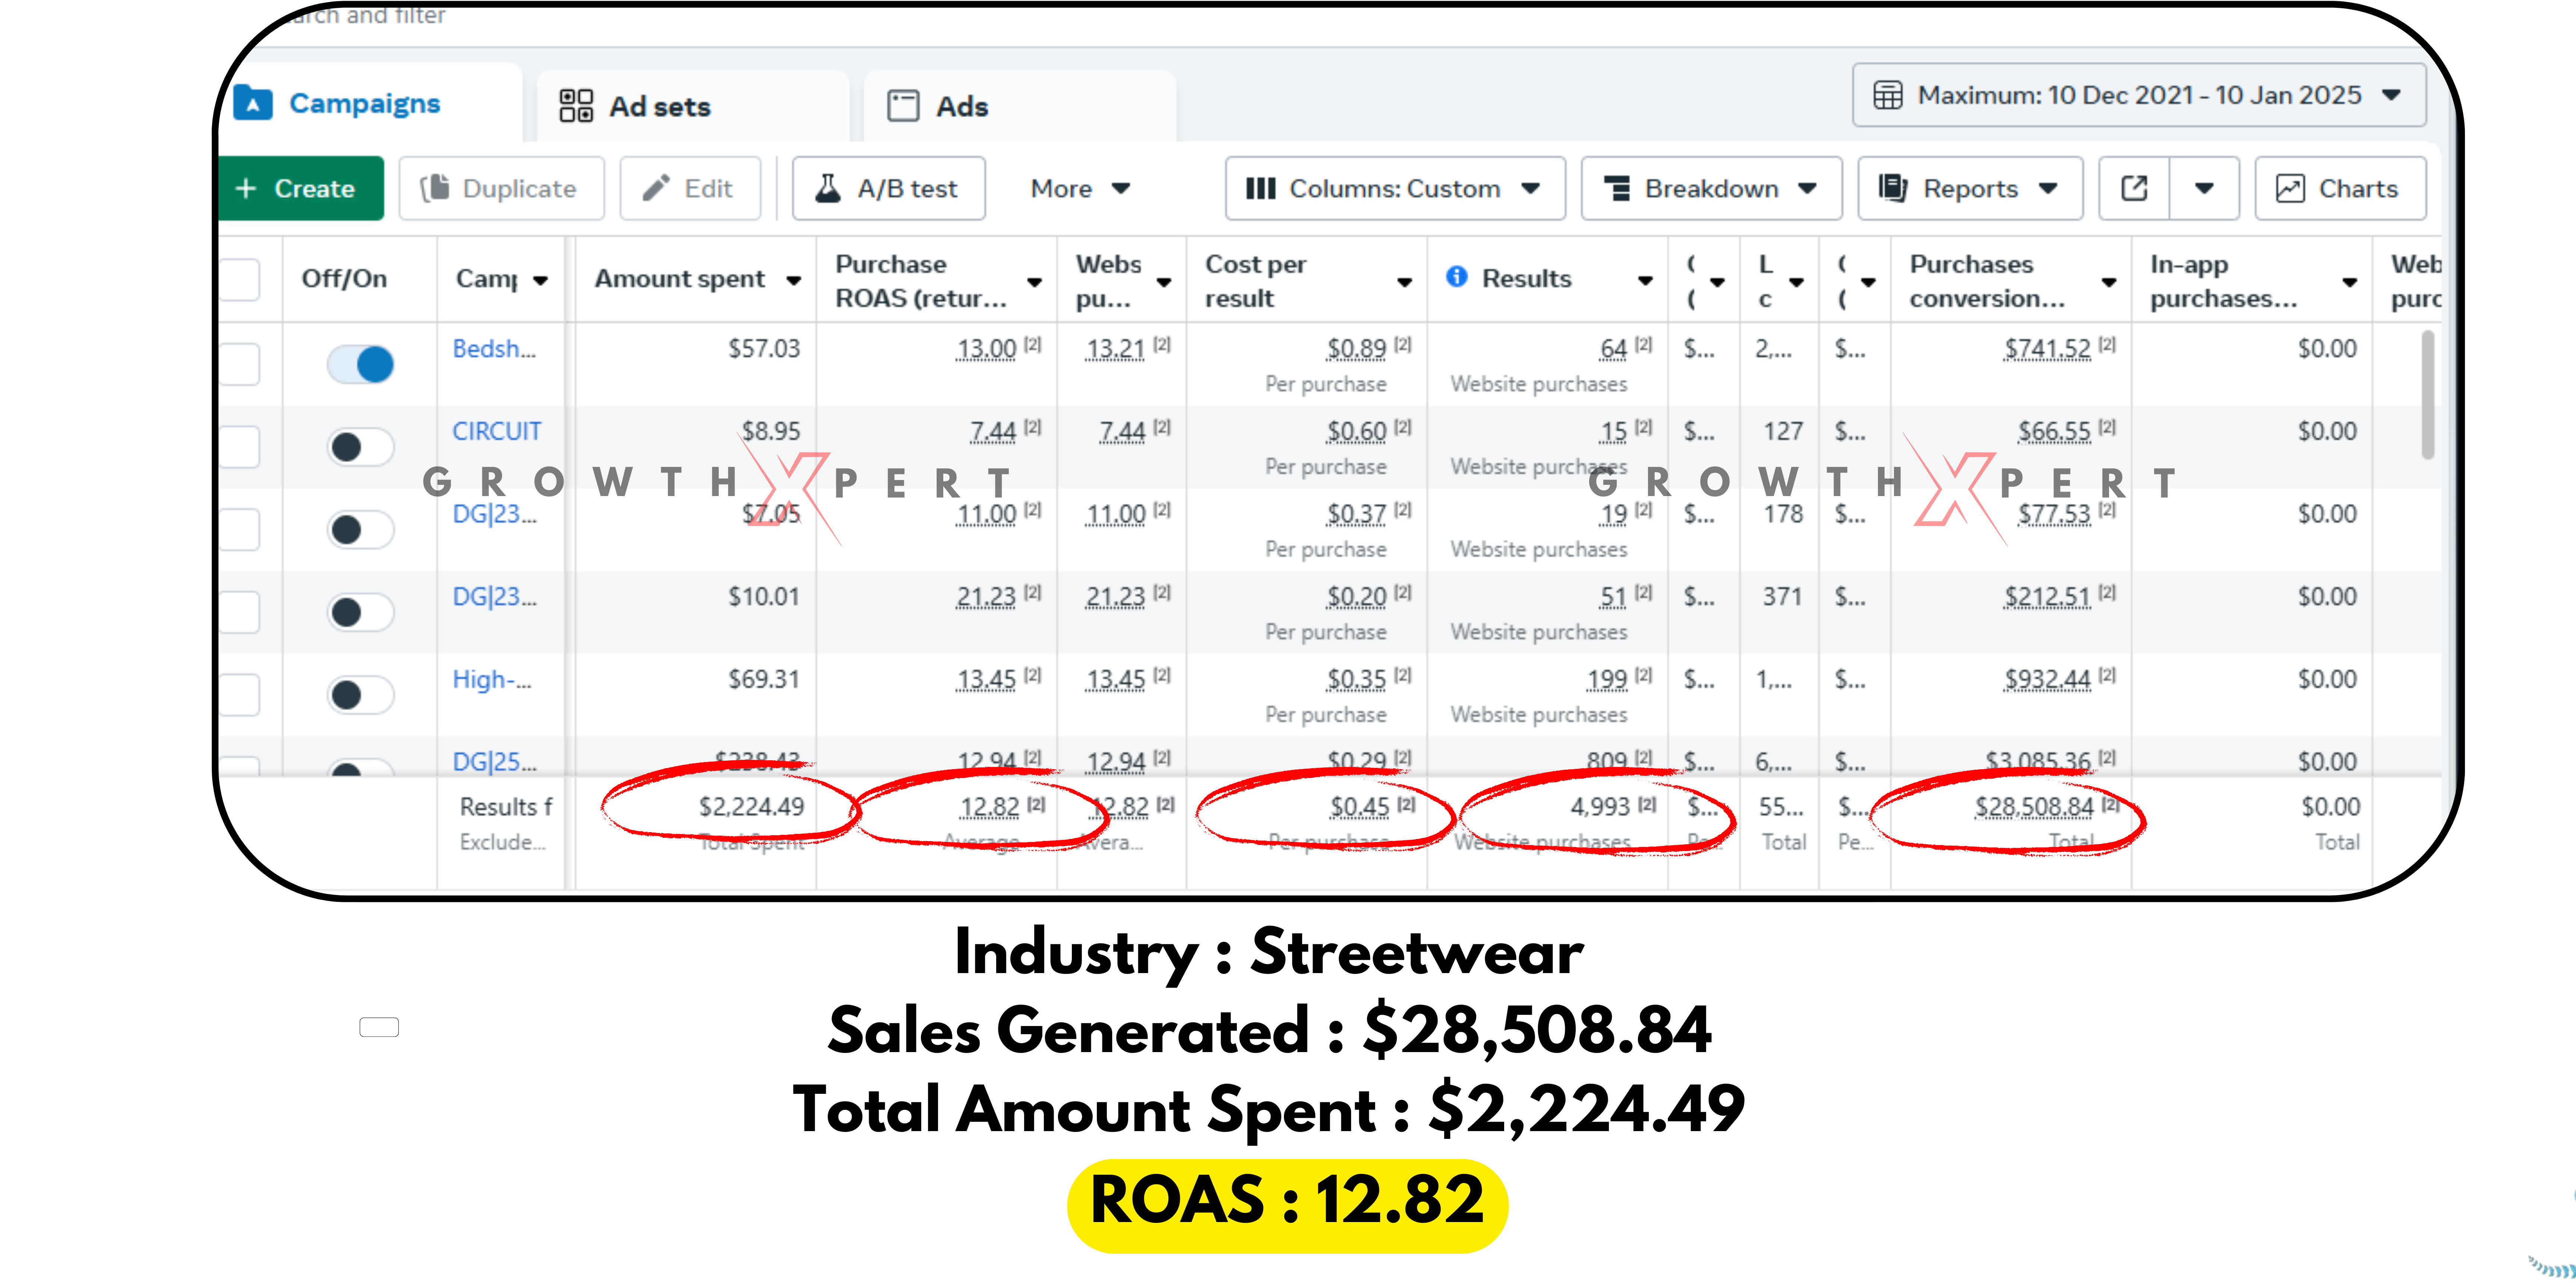Click the Campaigns folder icon
The width and height of the screenshot is (2576, 1288).
253,103
